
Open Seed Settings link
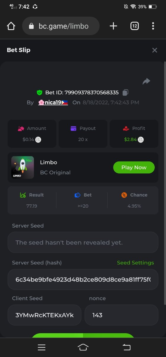click(x=135, y=263)
